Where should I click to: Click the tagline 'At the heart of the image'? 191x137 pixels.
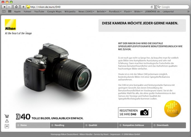[x=18, y=33]
